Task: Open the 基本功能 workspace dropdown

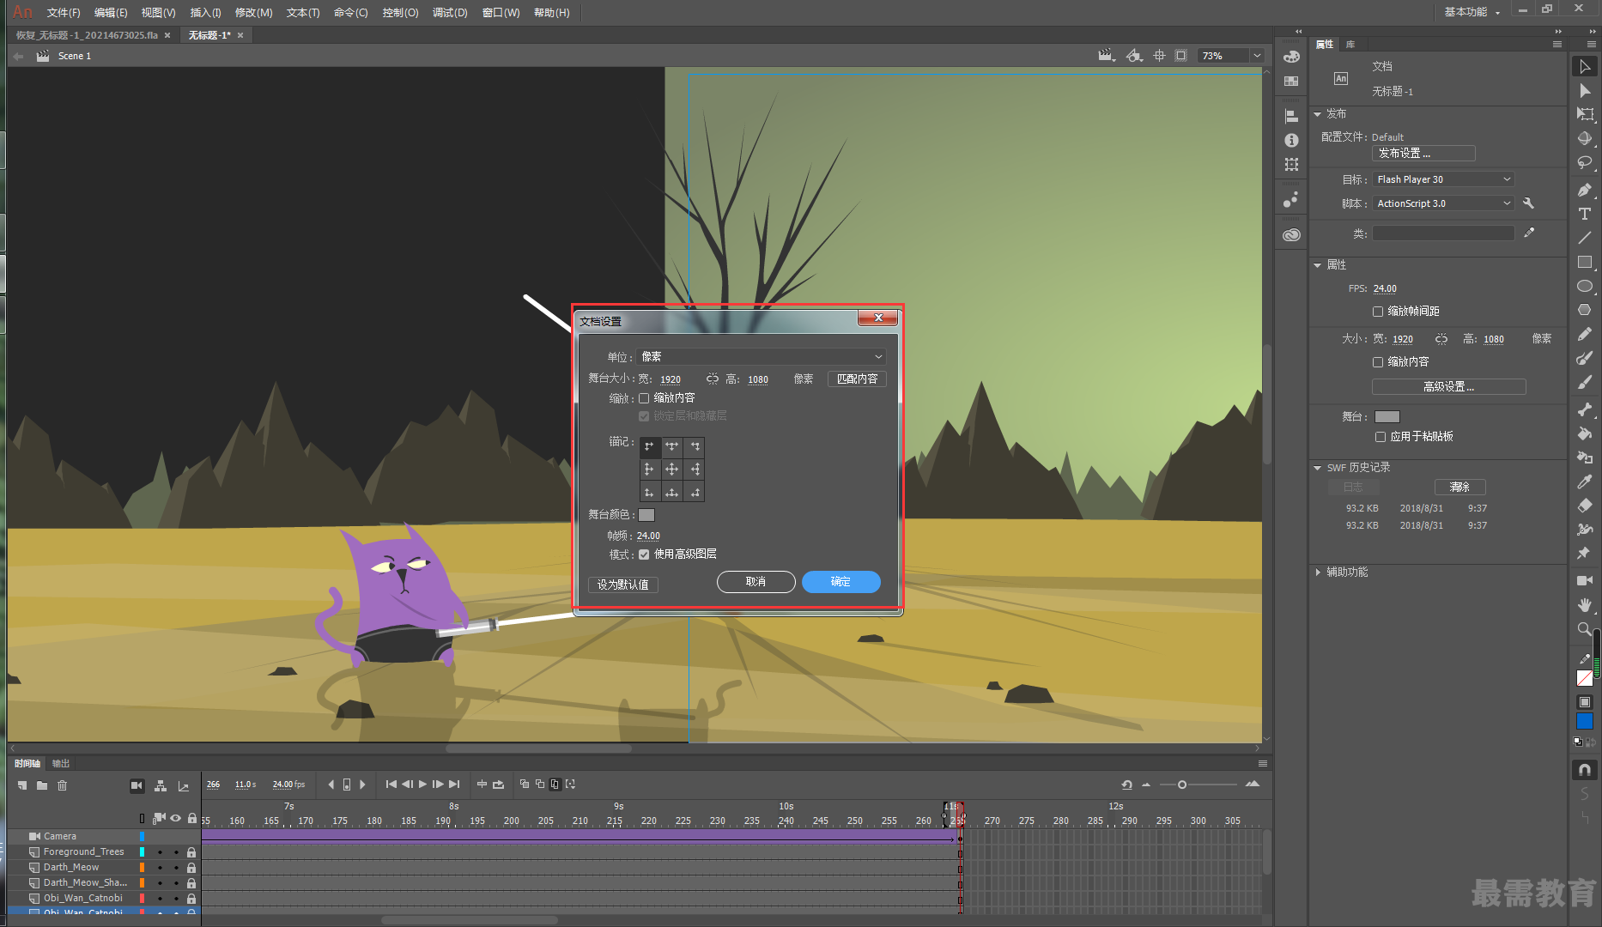Action: pyautogui.click(x=1472, y=12)
